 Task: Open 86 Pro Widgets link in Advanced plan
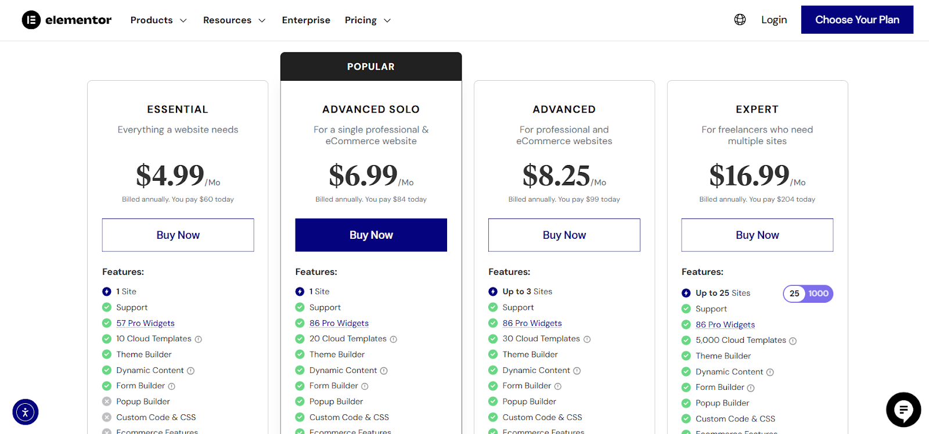[532, 323]
